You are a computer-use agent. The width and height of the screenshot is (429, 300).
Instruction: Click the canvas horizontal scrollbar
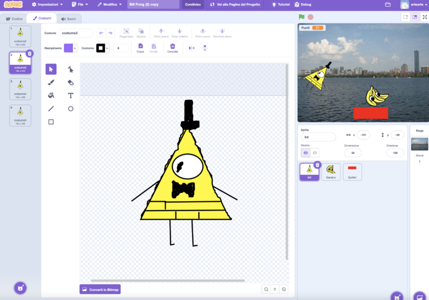[168, 280]
